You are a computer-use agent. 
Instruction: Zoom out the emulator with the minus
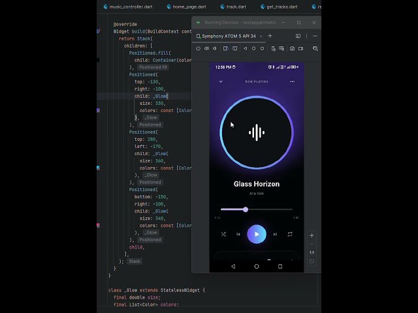coord(312,244)
